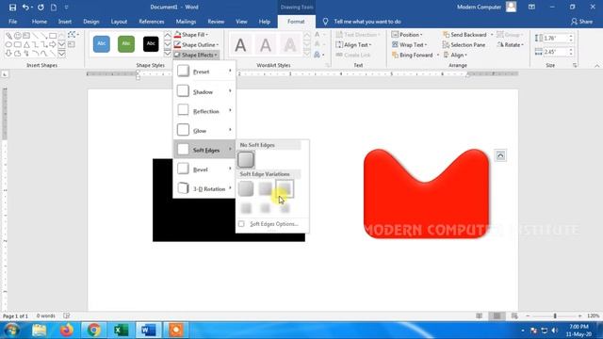Open the Selection Pane
Viewport: 603px width, 339px height.
point(464,44)
